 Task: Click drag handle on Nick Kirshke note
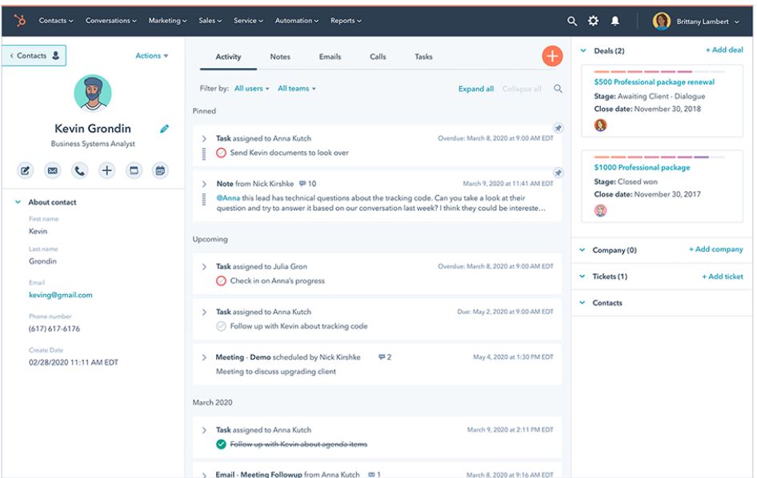coord(204,199)
